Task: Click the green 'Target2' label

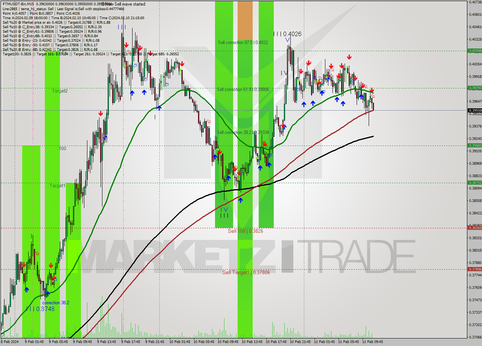Action: point(60,91)
